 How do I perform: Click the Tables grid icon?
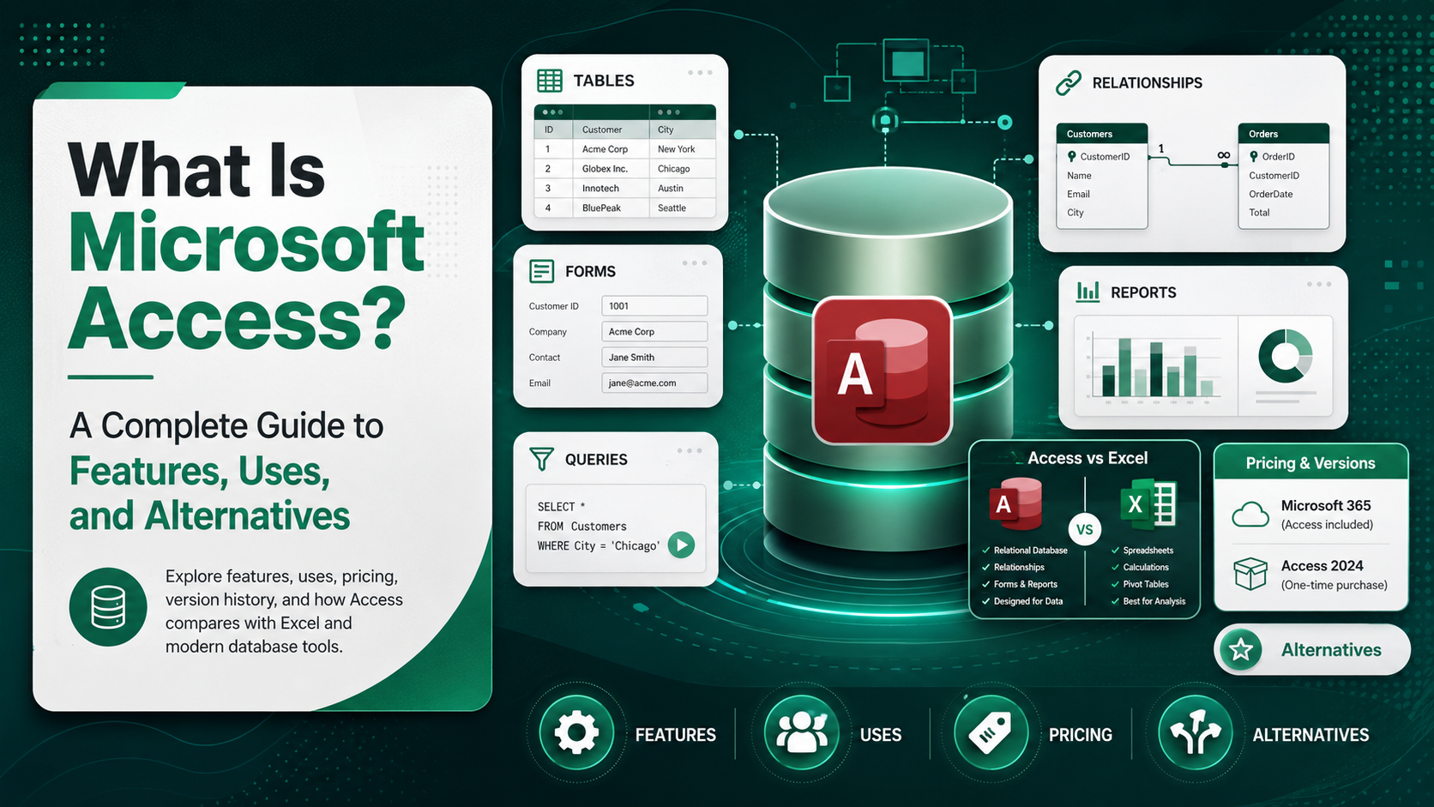point(550,81)
